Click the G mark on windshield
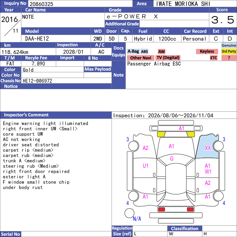Image resolution: width=237 pixels, height=237 pixels. (172, 158)
